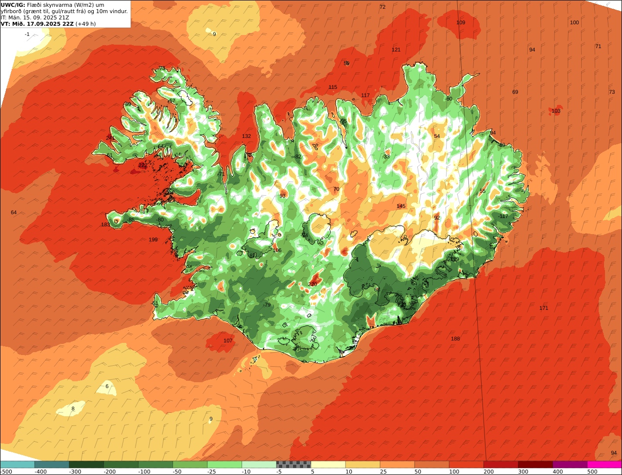Click the dark teal -400 to -300 legend swatch
This screenshot has height=475, width=622.
[52, 464]
